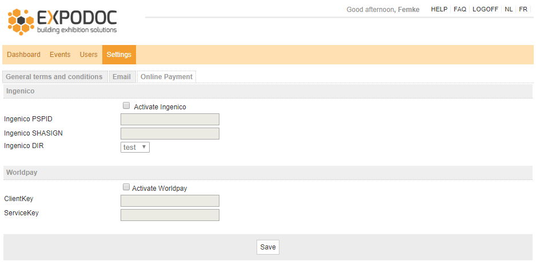
Task: Open the Users menu item
Action: (x=89, y=55)
